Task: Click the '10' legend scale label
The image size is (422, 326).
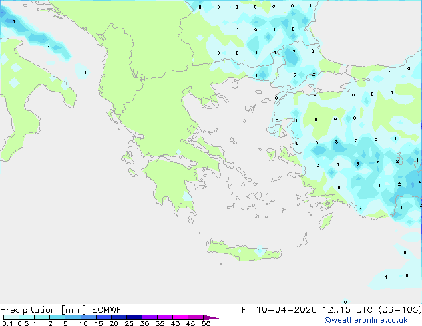Action: (83, 323)
